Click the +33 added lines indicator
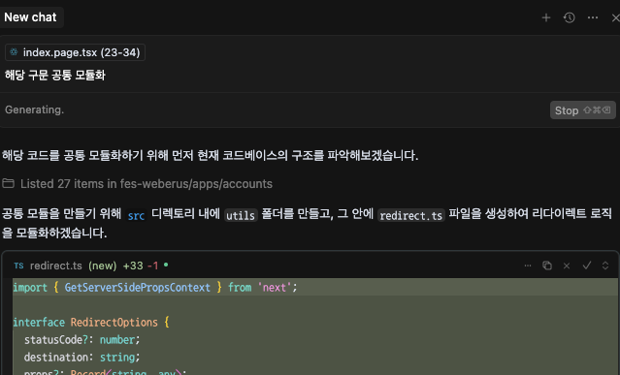620x375 pixels. pyautogui.click(x=133, y=266)
